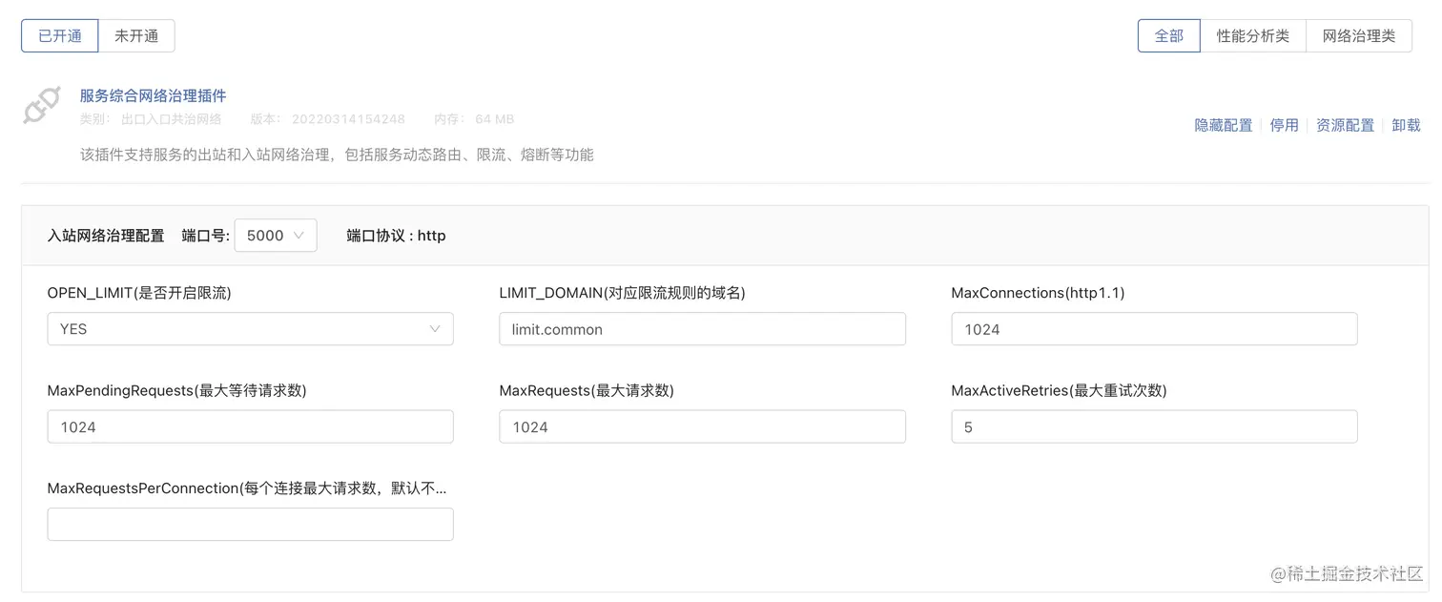
Task: Click the empty MaxRequestsPerConnection input field
Action: pos(250,524)
